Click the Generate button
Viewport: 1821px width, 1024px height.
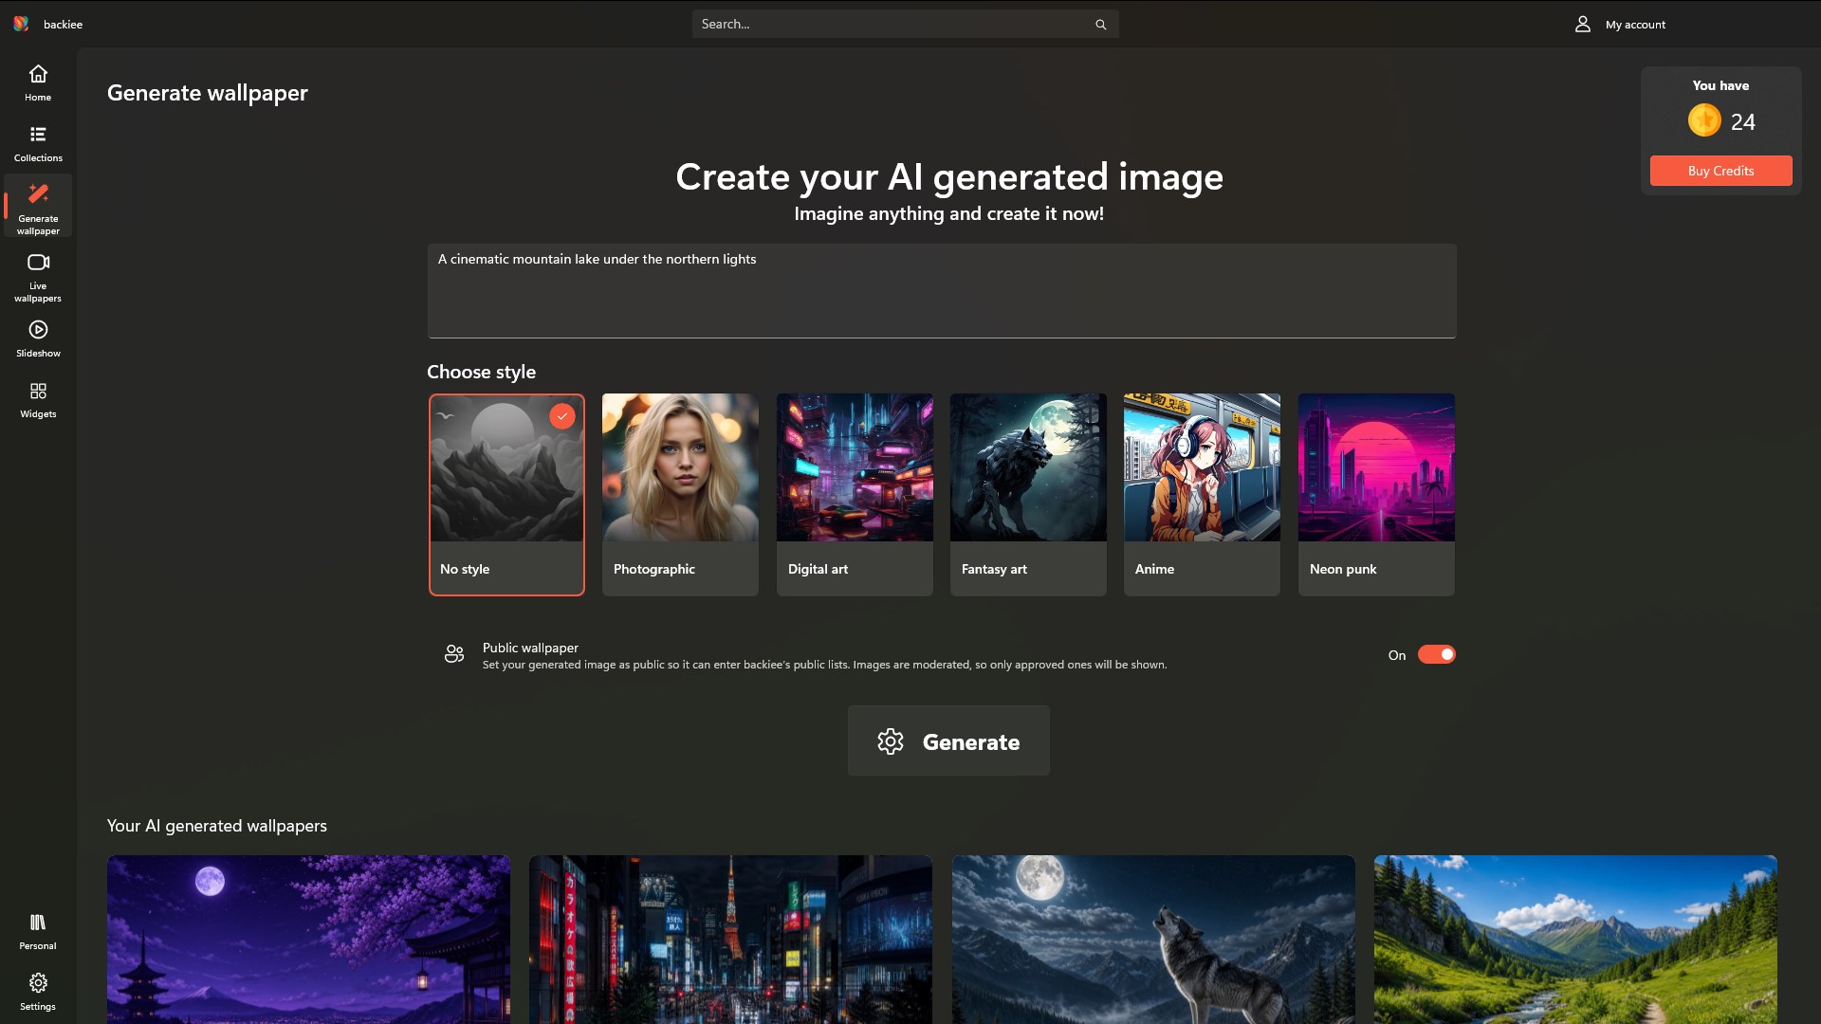tap(948, 741)
